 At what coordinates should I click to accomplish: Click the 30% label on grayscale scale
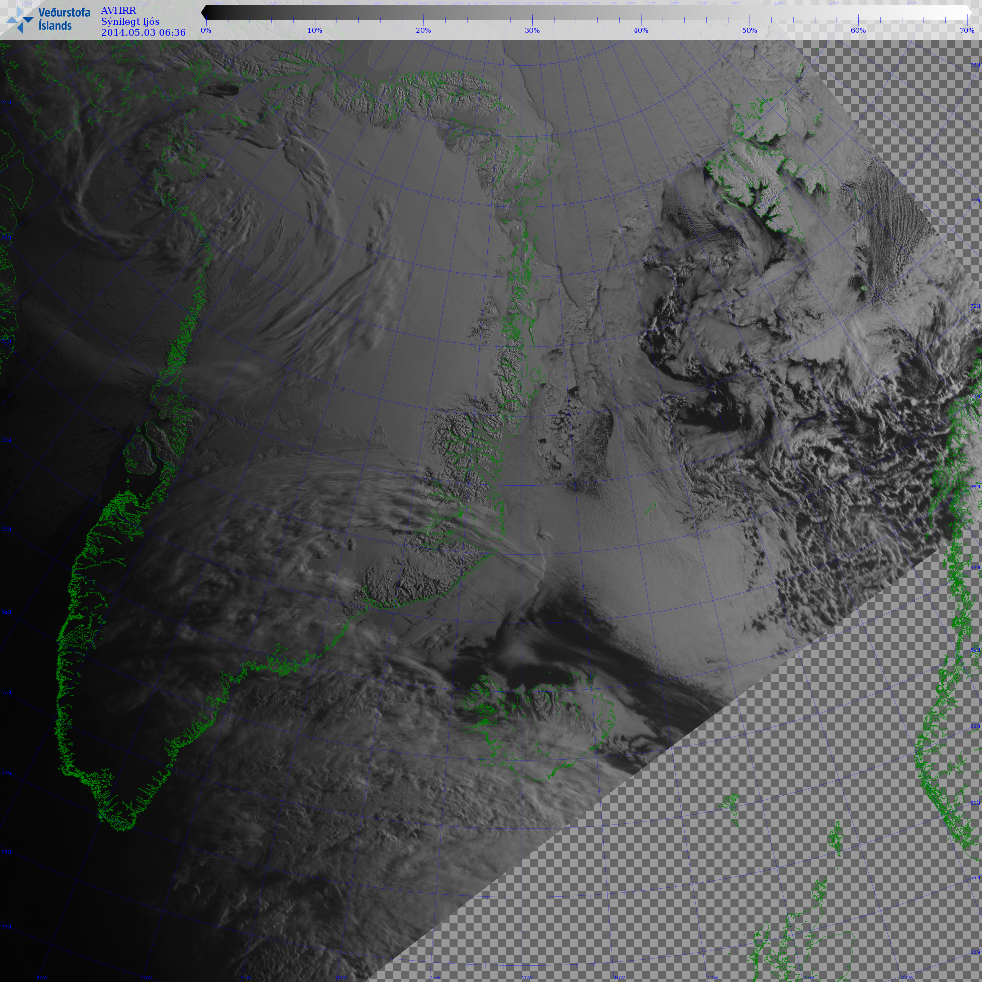[x=532, y=30]
